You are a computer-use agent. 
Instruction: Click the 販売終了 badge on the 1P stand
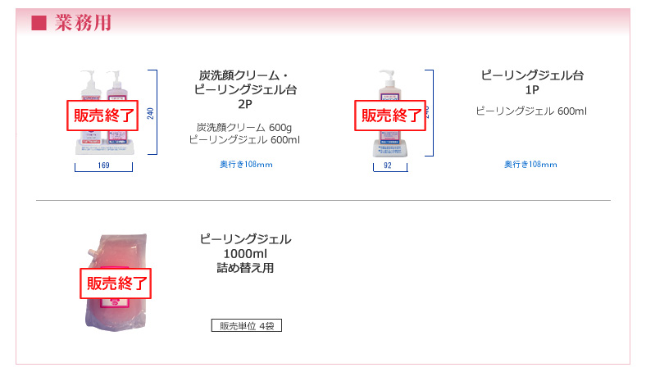[x=390, y=116]
